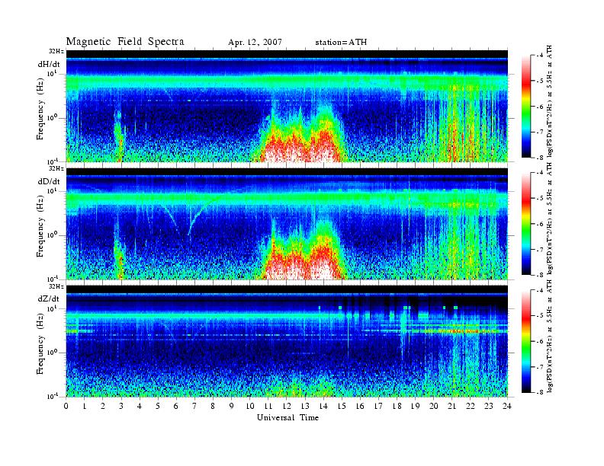Click hour "17" on the Universal Time axis

point(379,406)
